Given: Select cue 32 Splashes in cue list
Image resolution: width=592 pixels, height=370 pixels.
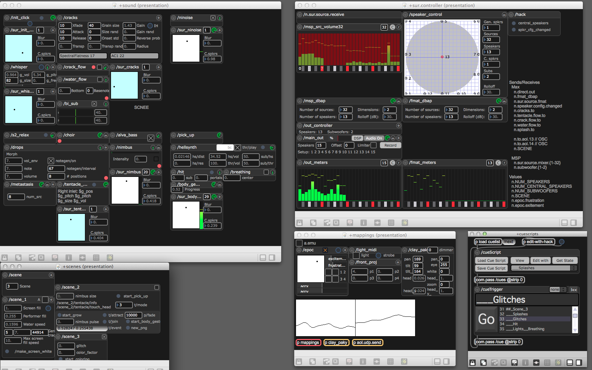Looking at the screenshot, I should (x=535, y=314).
